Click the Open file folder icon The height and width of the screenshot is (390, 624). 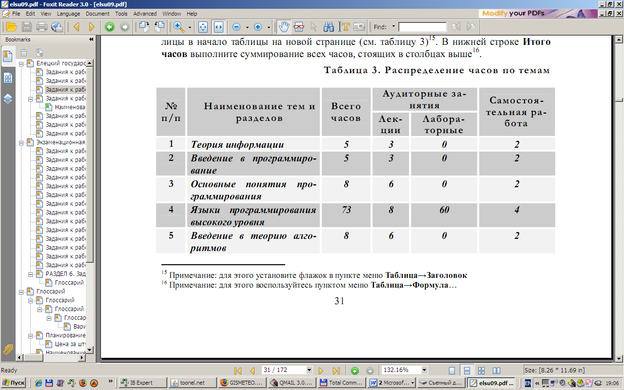pos(11,27)
